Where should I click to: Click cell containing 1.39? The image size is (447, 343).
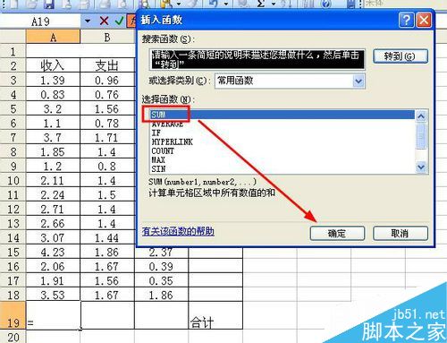tap(53, 80)
